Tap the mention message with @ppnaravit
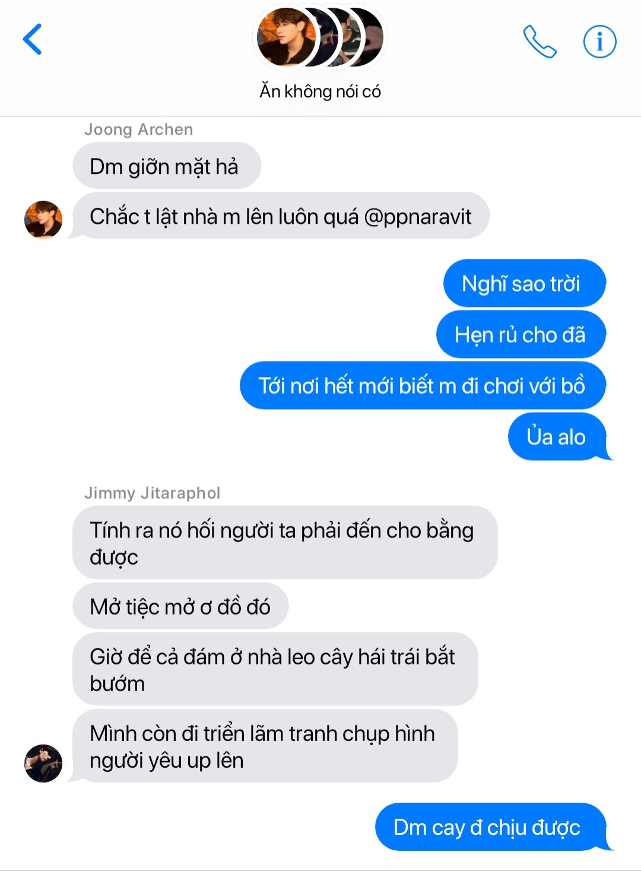 point(281,216)
